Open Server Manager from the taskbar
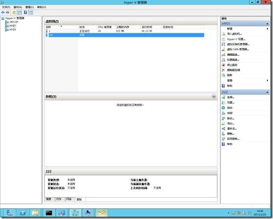 tap(10, 213)
